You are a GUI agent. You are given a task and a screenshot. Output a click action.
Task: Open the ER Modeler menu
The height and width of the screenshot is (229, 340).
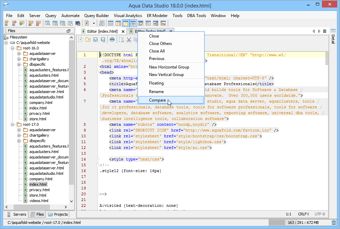[x=157, y=16]
